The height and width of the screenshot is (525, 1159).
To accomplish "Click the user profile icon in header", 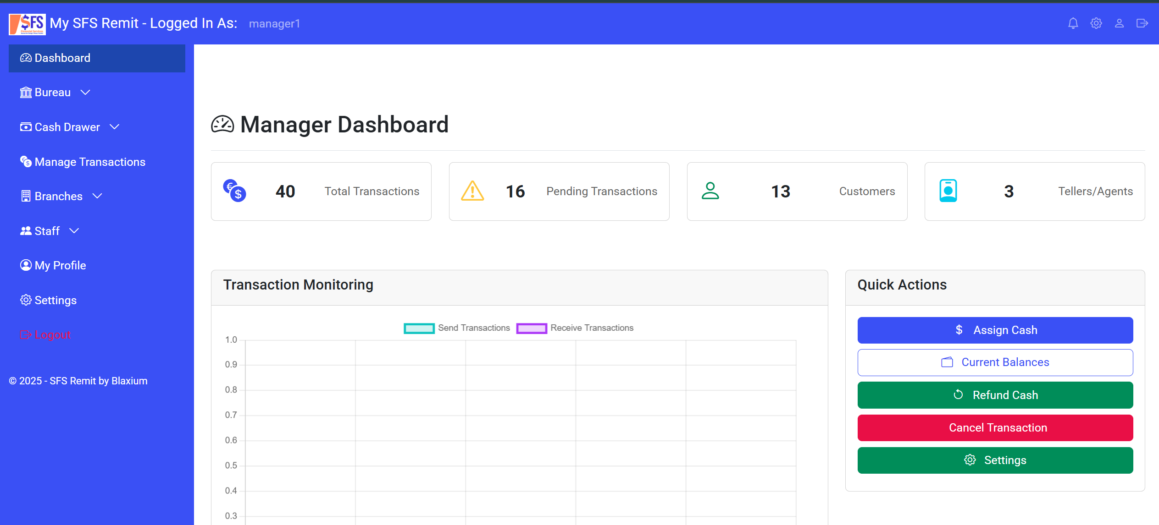I will (1119, 23).
